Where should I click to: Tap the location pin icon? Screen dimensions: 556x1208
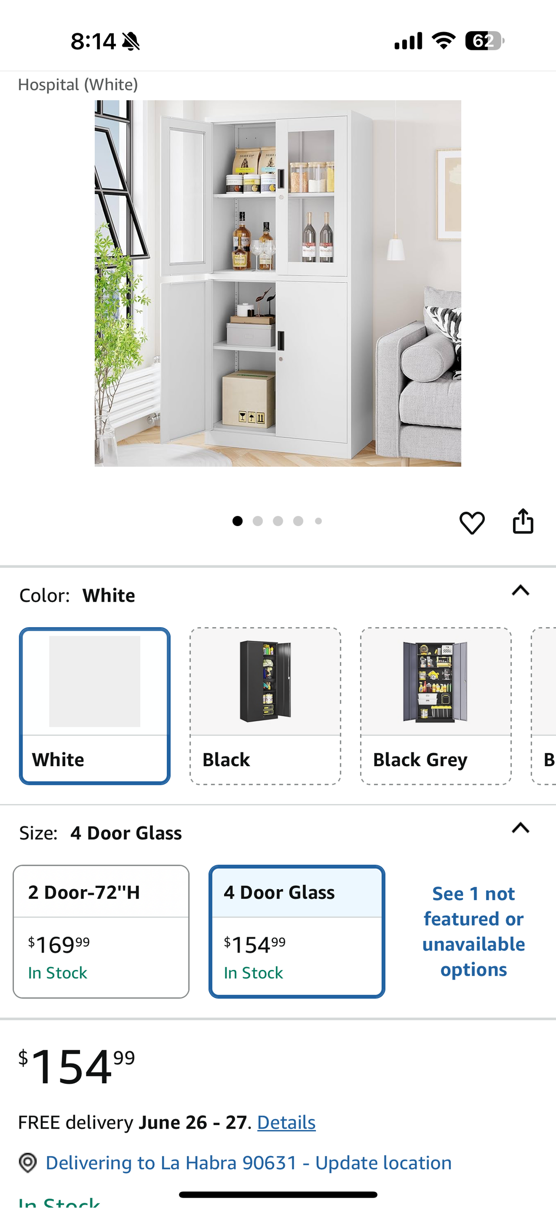(28, 1162)
